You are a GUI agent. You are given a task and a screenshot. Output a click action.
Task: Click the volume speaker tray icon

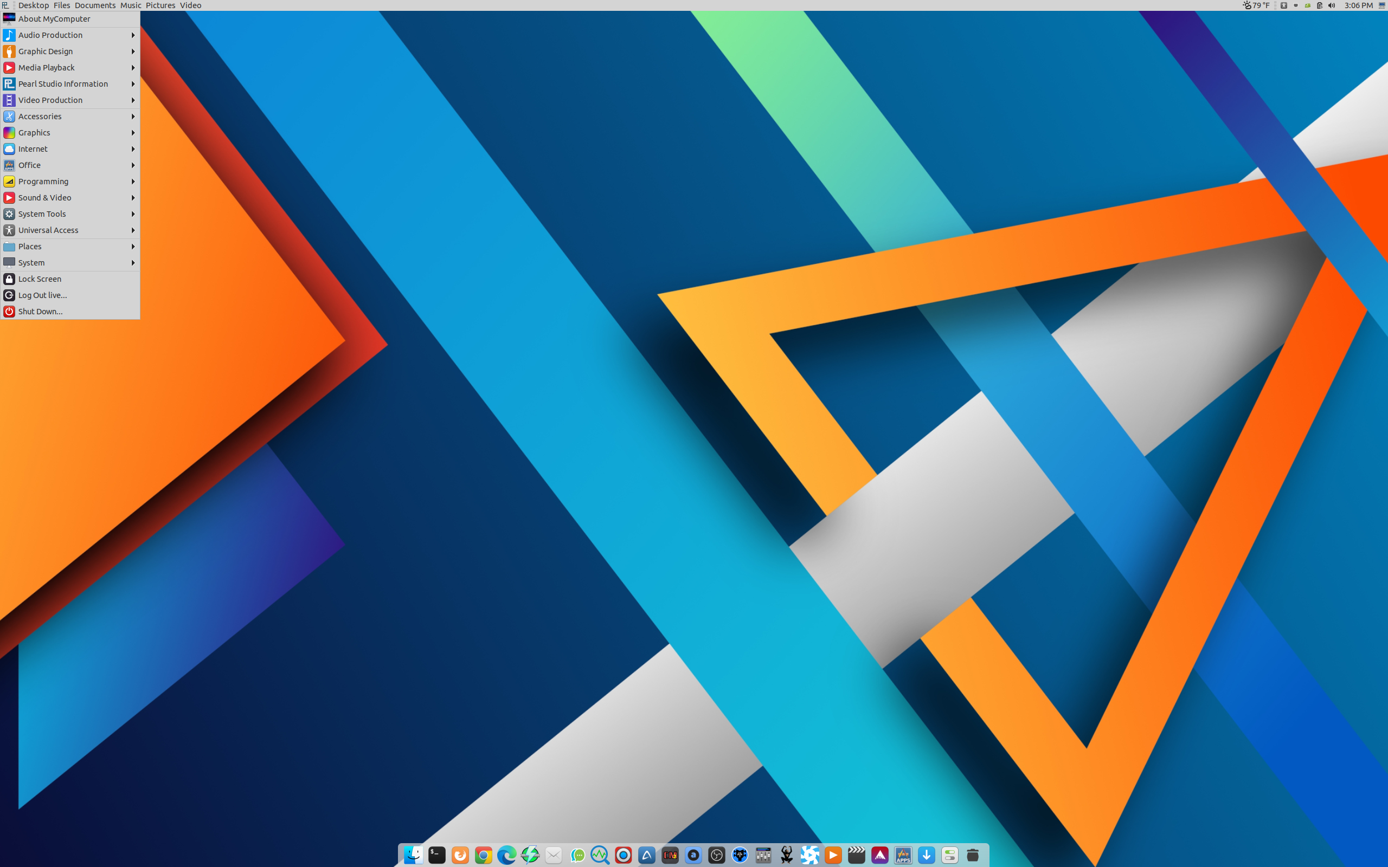(1332, 5)
